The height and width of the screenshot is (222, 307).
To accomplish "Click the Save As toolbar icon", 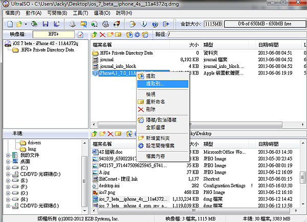I will pos(57,24).
